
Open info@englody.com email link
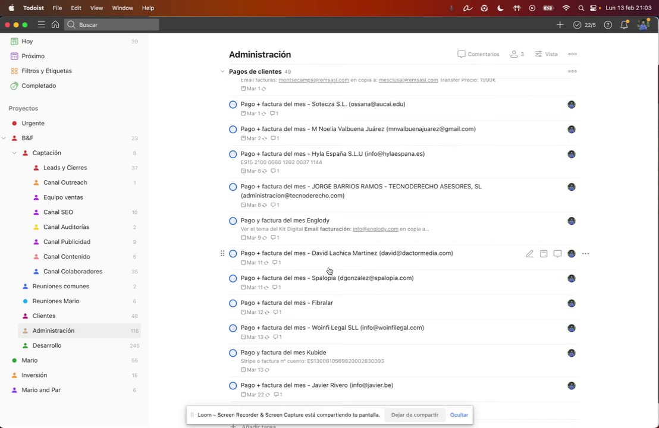pos(375,229)
